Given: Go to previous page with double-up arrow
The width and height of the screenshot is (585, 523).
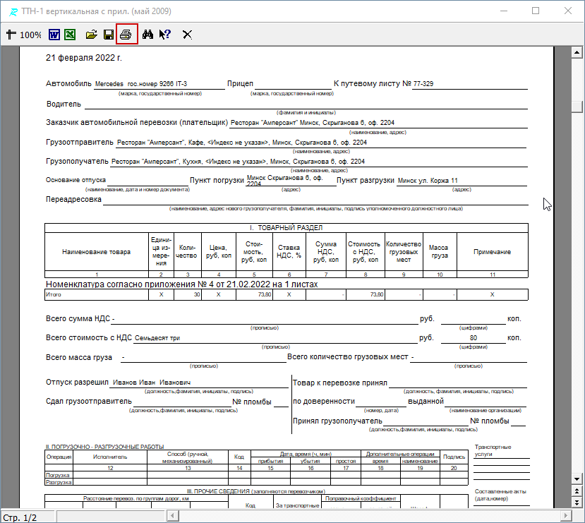Looking at the screenshot, I should point(577,490).
